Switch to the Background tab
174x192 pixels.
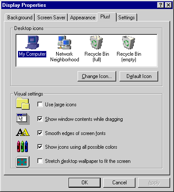pyautogui.click(x=20, y=18)
